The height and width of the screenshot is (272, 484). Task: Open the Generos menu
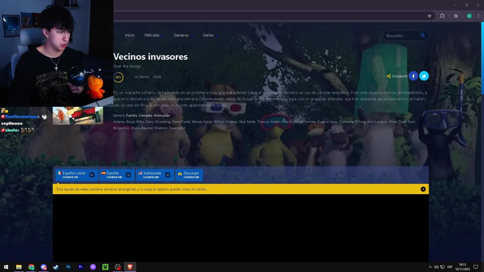pos(181,35)
